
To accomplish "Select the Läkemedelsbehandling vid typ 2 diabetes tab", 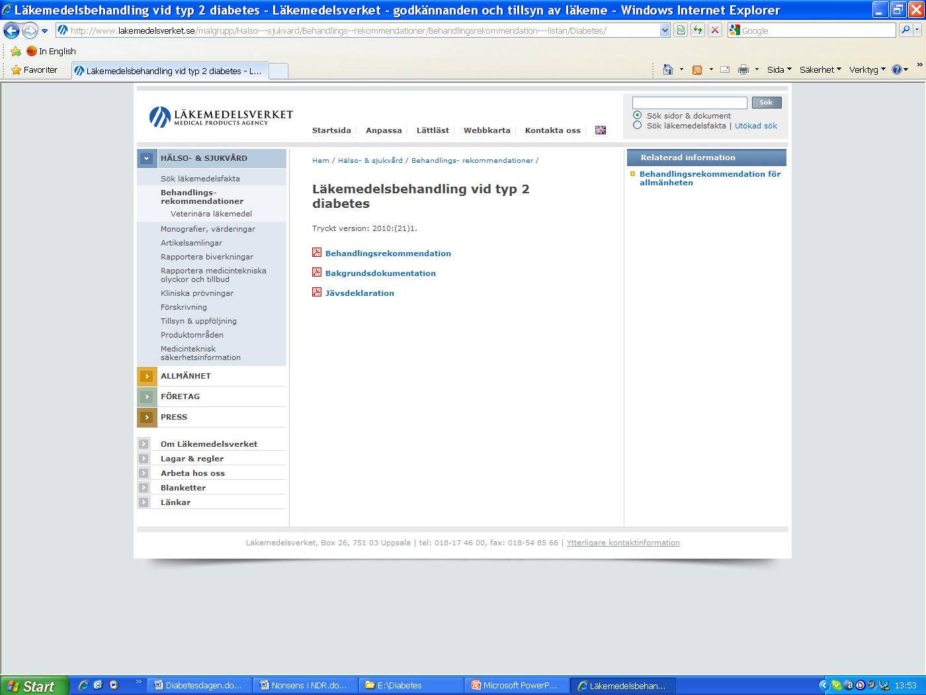I will 170,71.
